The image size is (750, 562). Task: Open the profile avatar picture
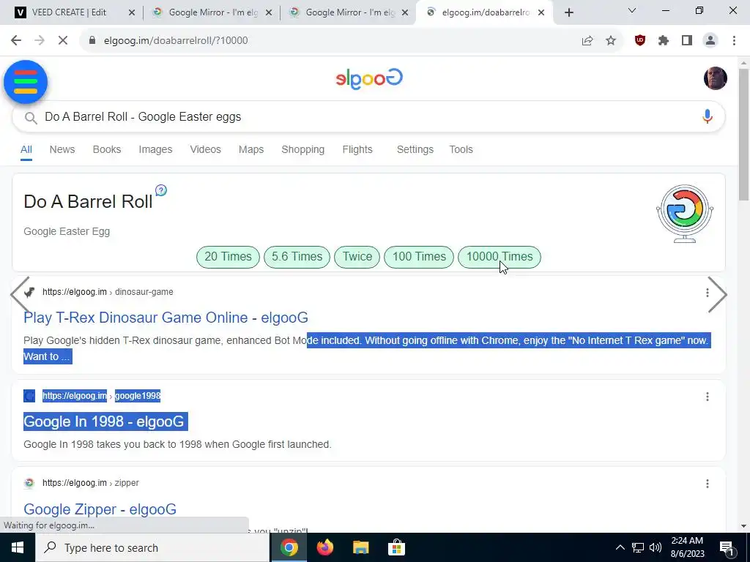pos(715,78)
